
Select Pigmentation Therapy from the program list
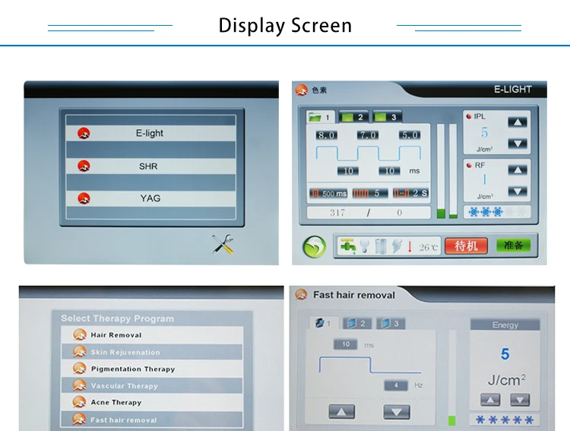pyautogui.click(x=133, y=369)
